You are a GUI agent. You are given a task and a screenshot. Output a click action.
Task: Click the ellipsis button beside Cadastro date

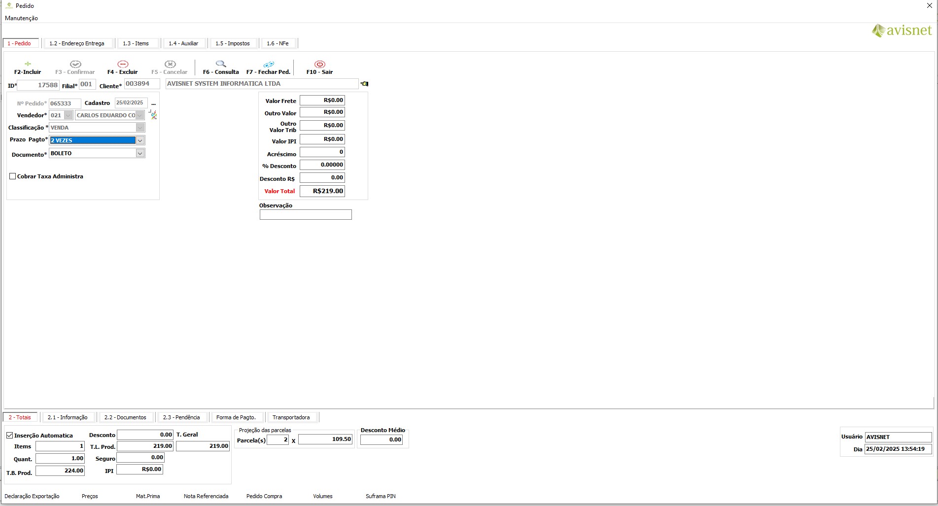click(x=153, y=103)
